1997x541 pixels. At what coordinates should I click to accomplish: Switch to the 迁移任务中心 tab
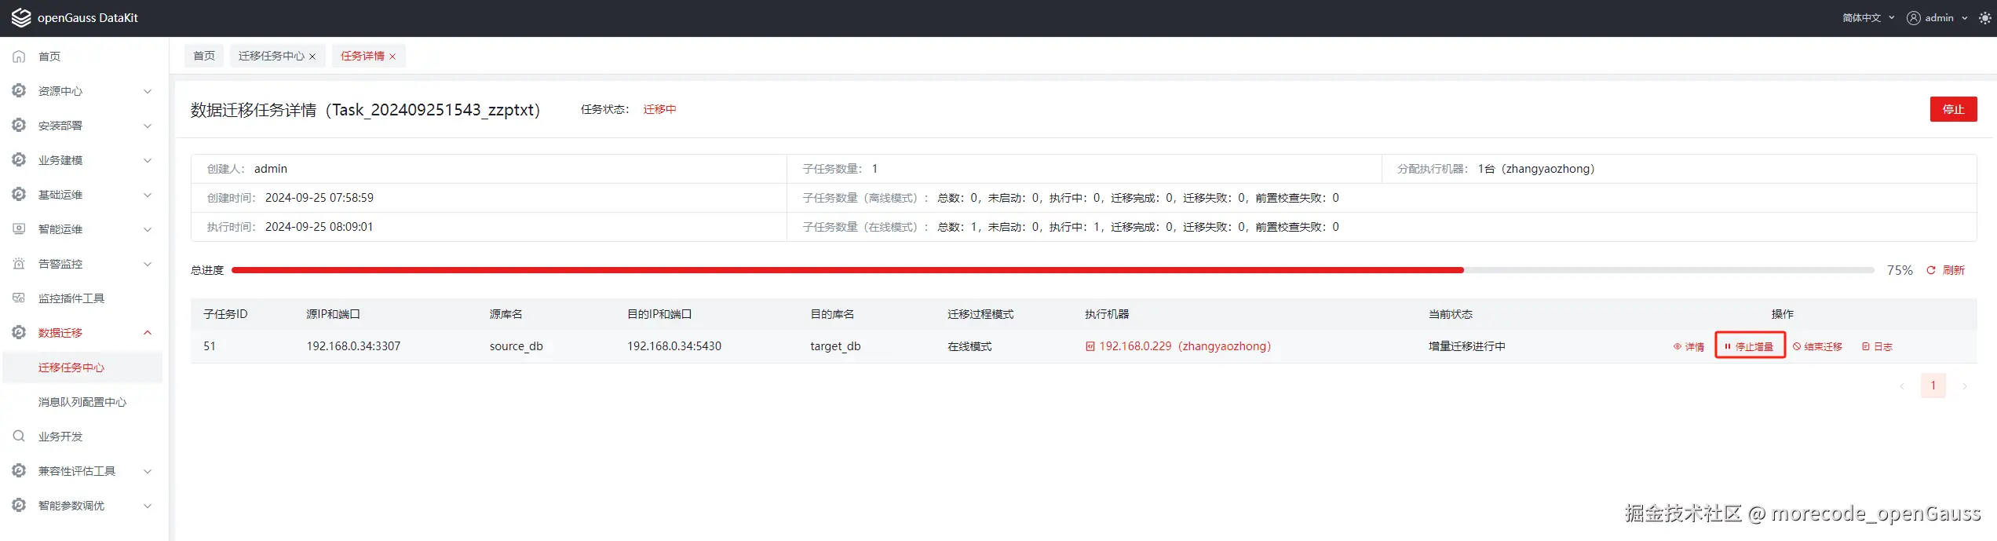272,56
